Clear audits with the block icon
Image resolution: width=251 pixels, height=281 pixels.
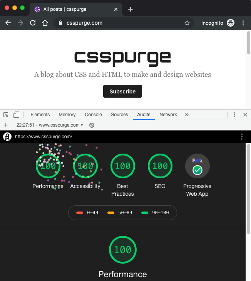coord(92,125)
